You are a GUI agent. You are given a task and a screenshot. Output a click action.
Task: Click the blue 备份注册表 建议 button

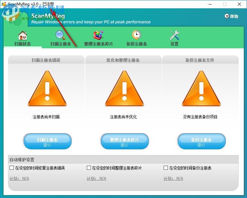tap(201, 141)
